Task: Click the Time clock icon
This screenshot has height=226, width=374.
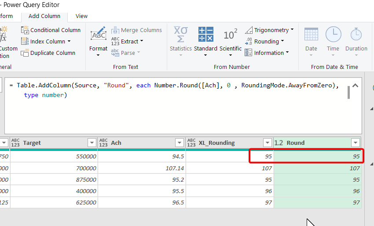Action: (333, 35)
